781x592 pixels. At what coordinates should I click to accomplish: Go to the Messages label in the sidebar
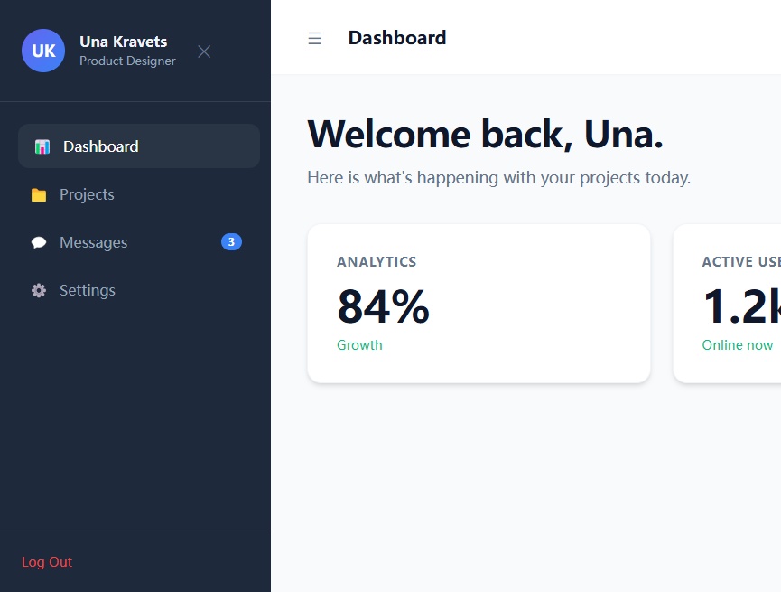pos(93,242)
